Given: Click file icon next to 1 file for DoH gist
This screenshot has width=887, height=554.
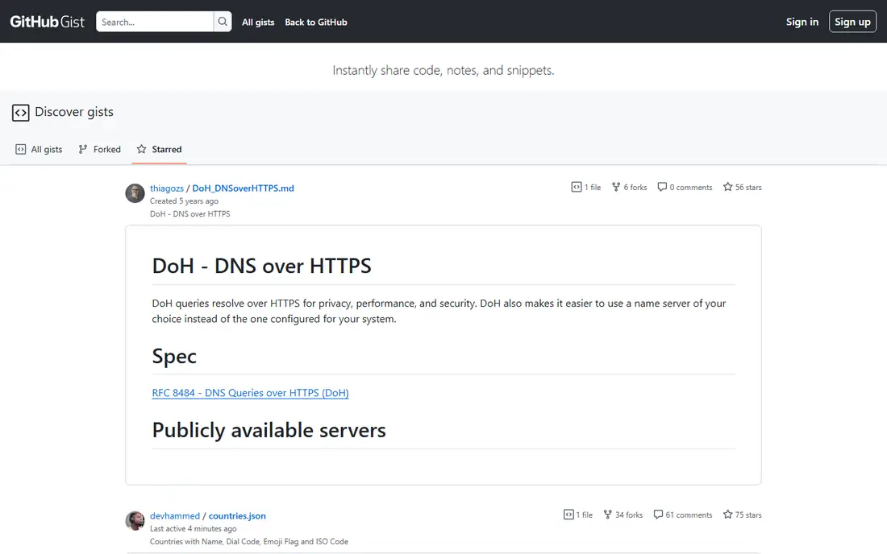Looking at the screenshot, I should coord(576,187).
